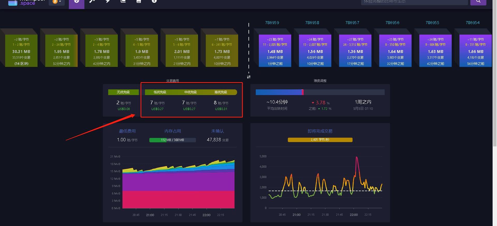The height and width of the screenshot is (226, 497).
Task: Open the Lightning bolt nav icon
Action: 107,2
